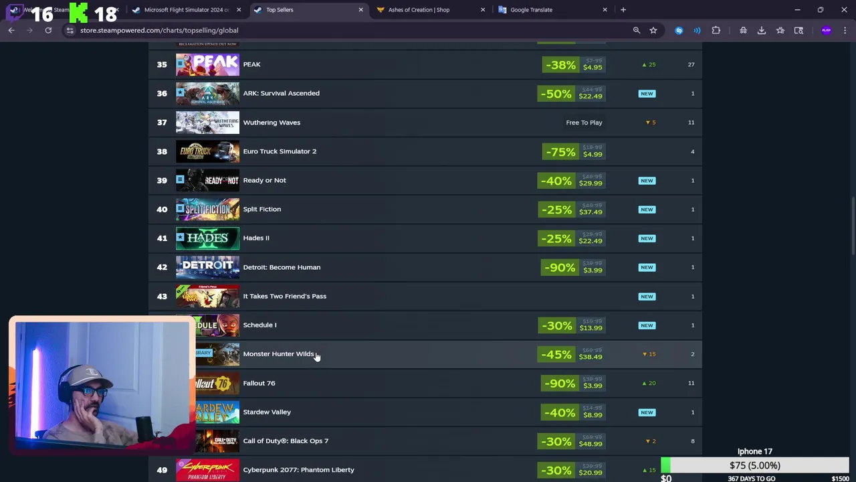The image size is (856, 482).
Task: Click the page vertical scrollbar
Action: [853, 226]
